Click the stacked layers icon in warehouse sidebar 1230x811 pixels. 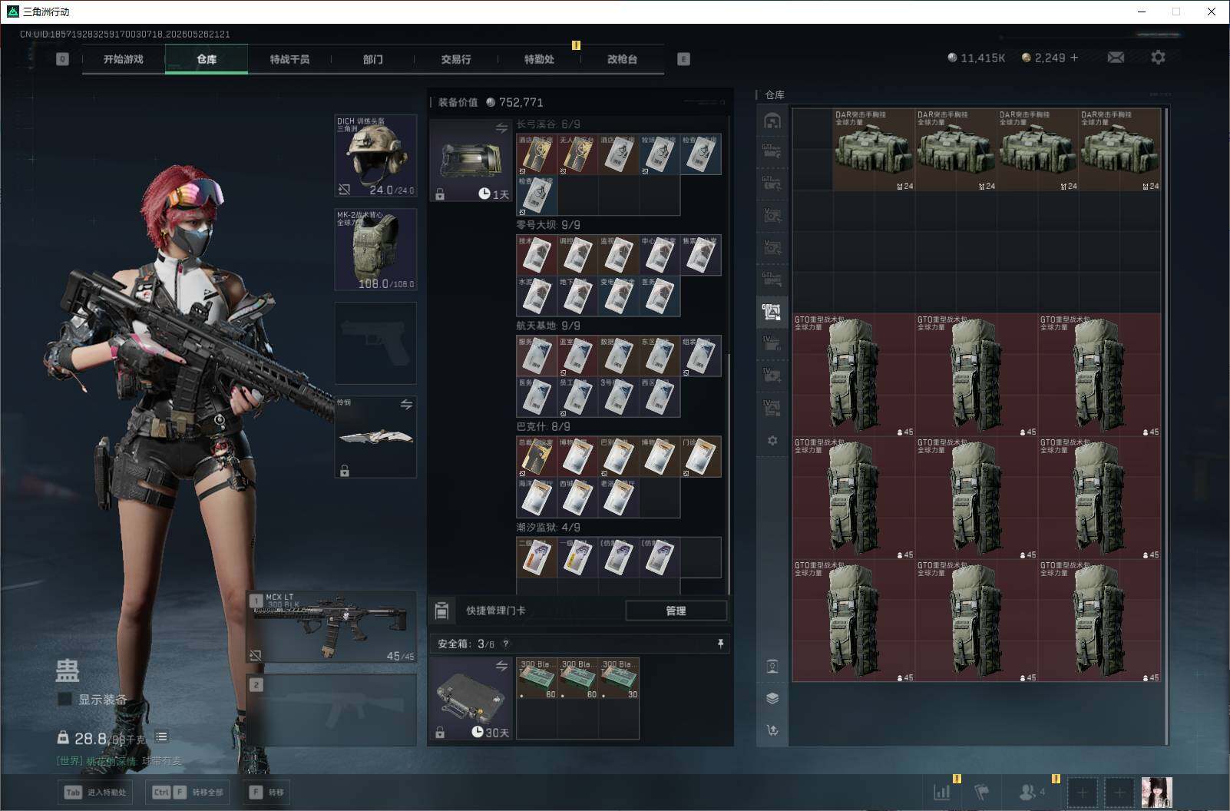pos(772,698)
